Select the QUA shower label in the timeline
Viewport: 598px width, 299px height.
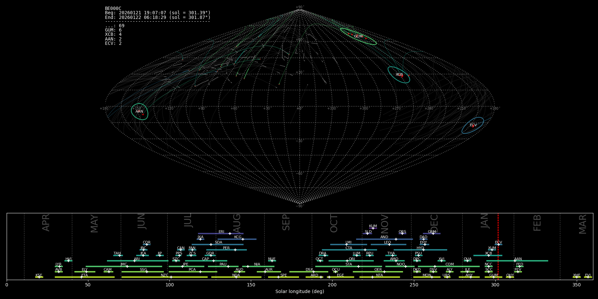(x=467, y=259)
